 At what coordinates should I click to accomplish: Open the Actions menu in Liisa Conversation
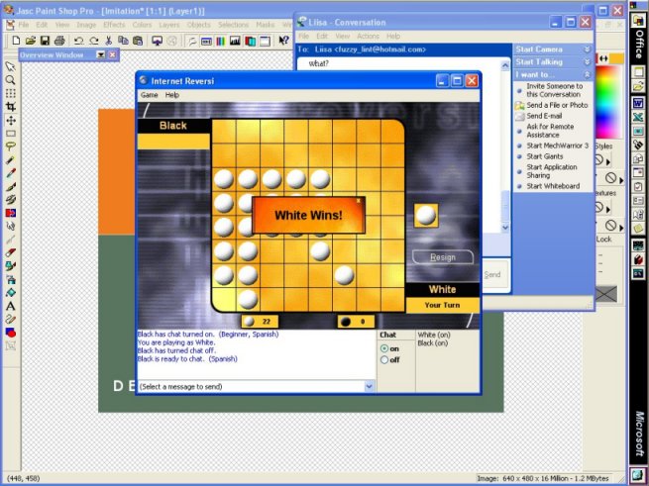pyautogui.click(x=368, y=36)
